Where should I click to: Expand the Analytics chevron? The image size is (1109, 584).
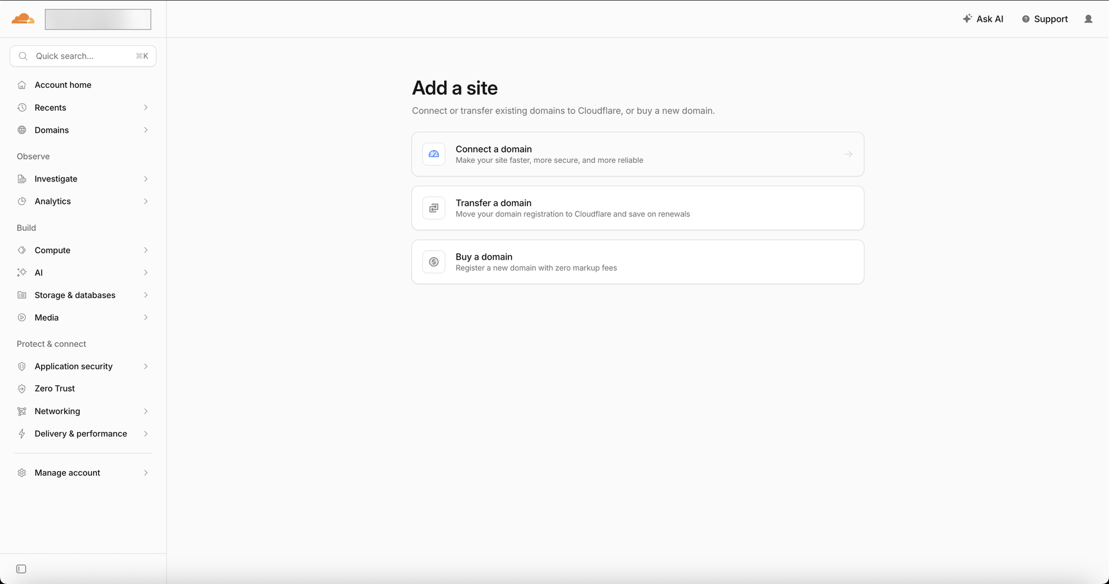[146, 201]
